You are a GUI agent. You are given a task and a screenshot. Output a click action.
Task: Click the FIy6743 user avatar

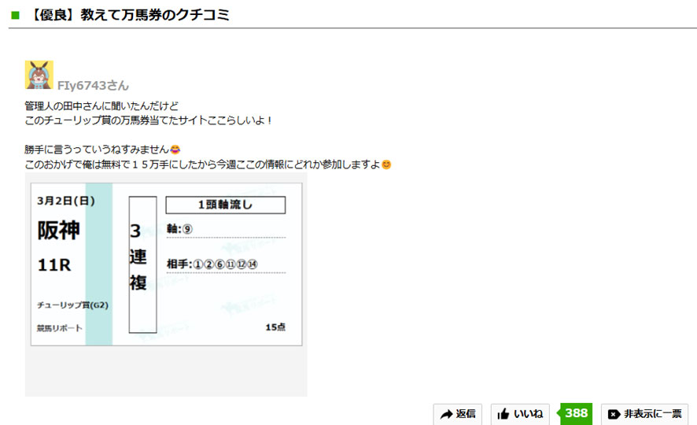pos(39,75)
